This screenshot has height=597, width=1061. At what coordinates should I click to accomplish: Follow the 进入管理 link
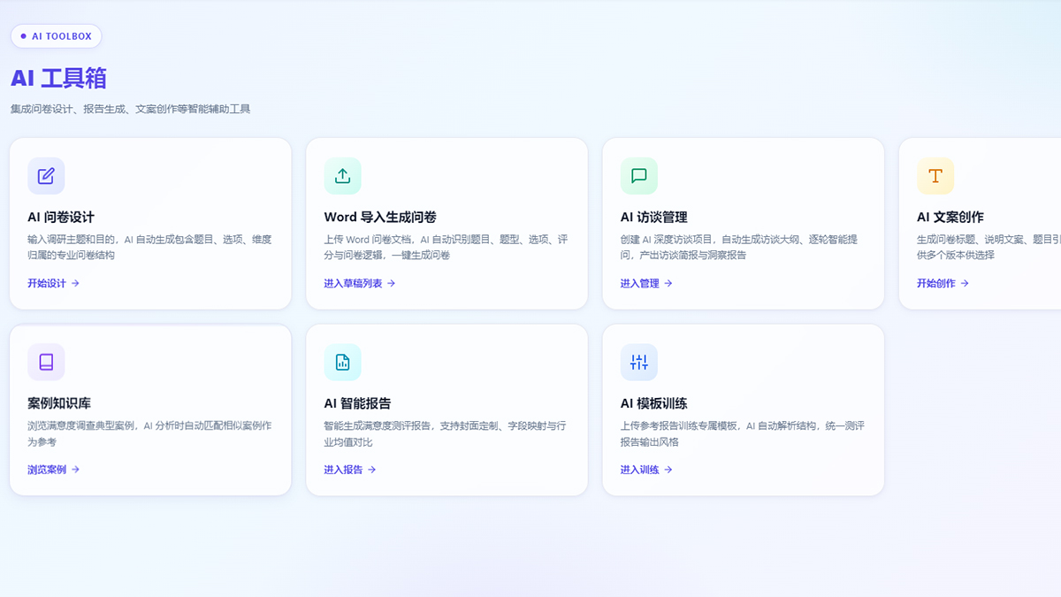point(646,284)
